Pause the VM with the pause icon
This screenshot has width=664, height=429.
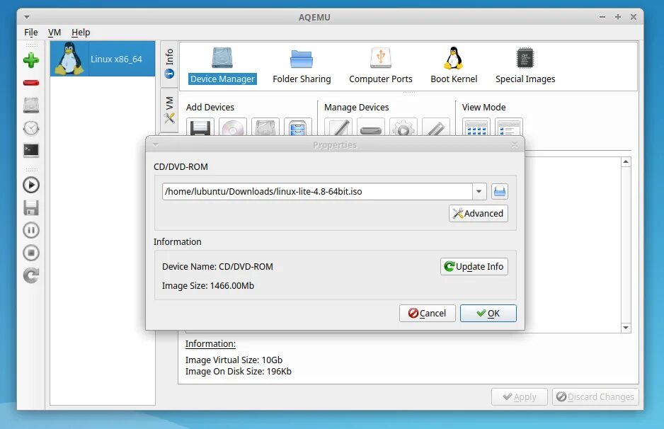[x=31, y=230]
